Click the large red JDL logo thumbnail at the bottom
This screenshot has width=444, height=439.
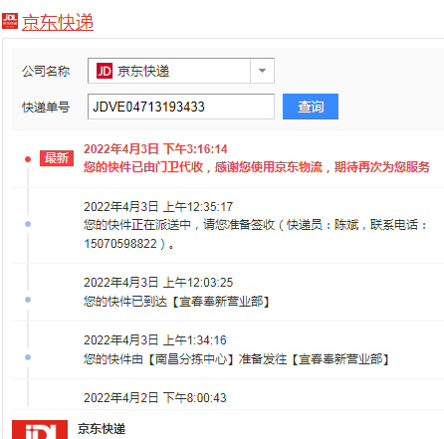[x=40, y=430]
